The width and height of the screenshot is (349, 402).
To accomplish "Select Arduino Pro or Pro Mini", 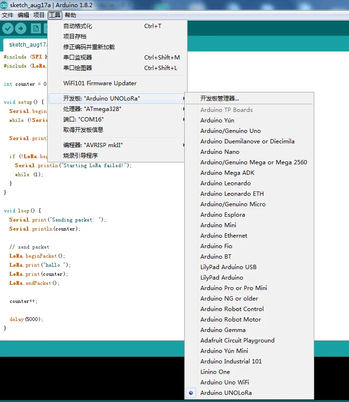I will coord(249,288).
